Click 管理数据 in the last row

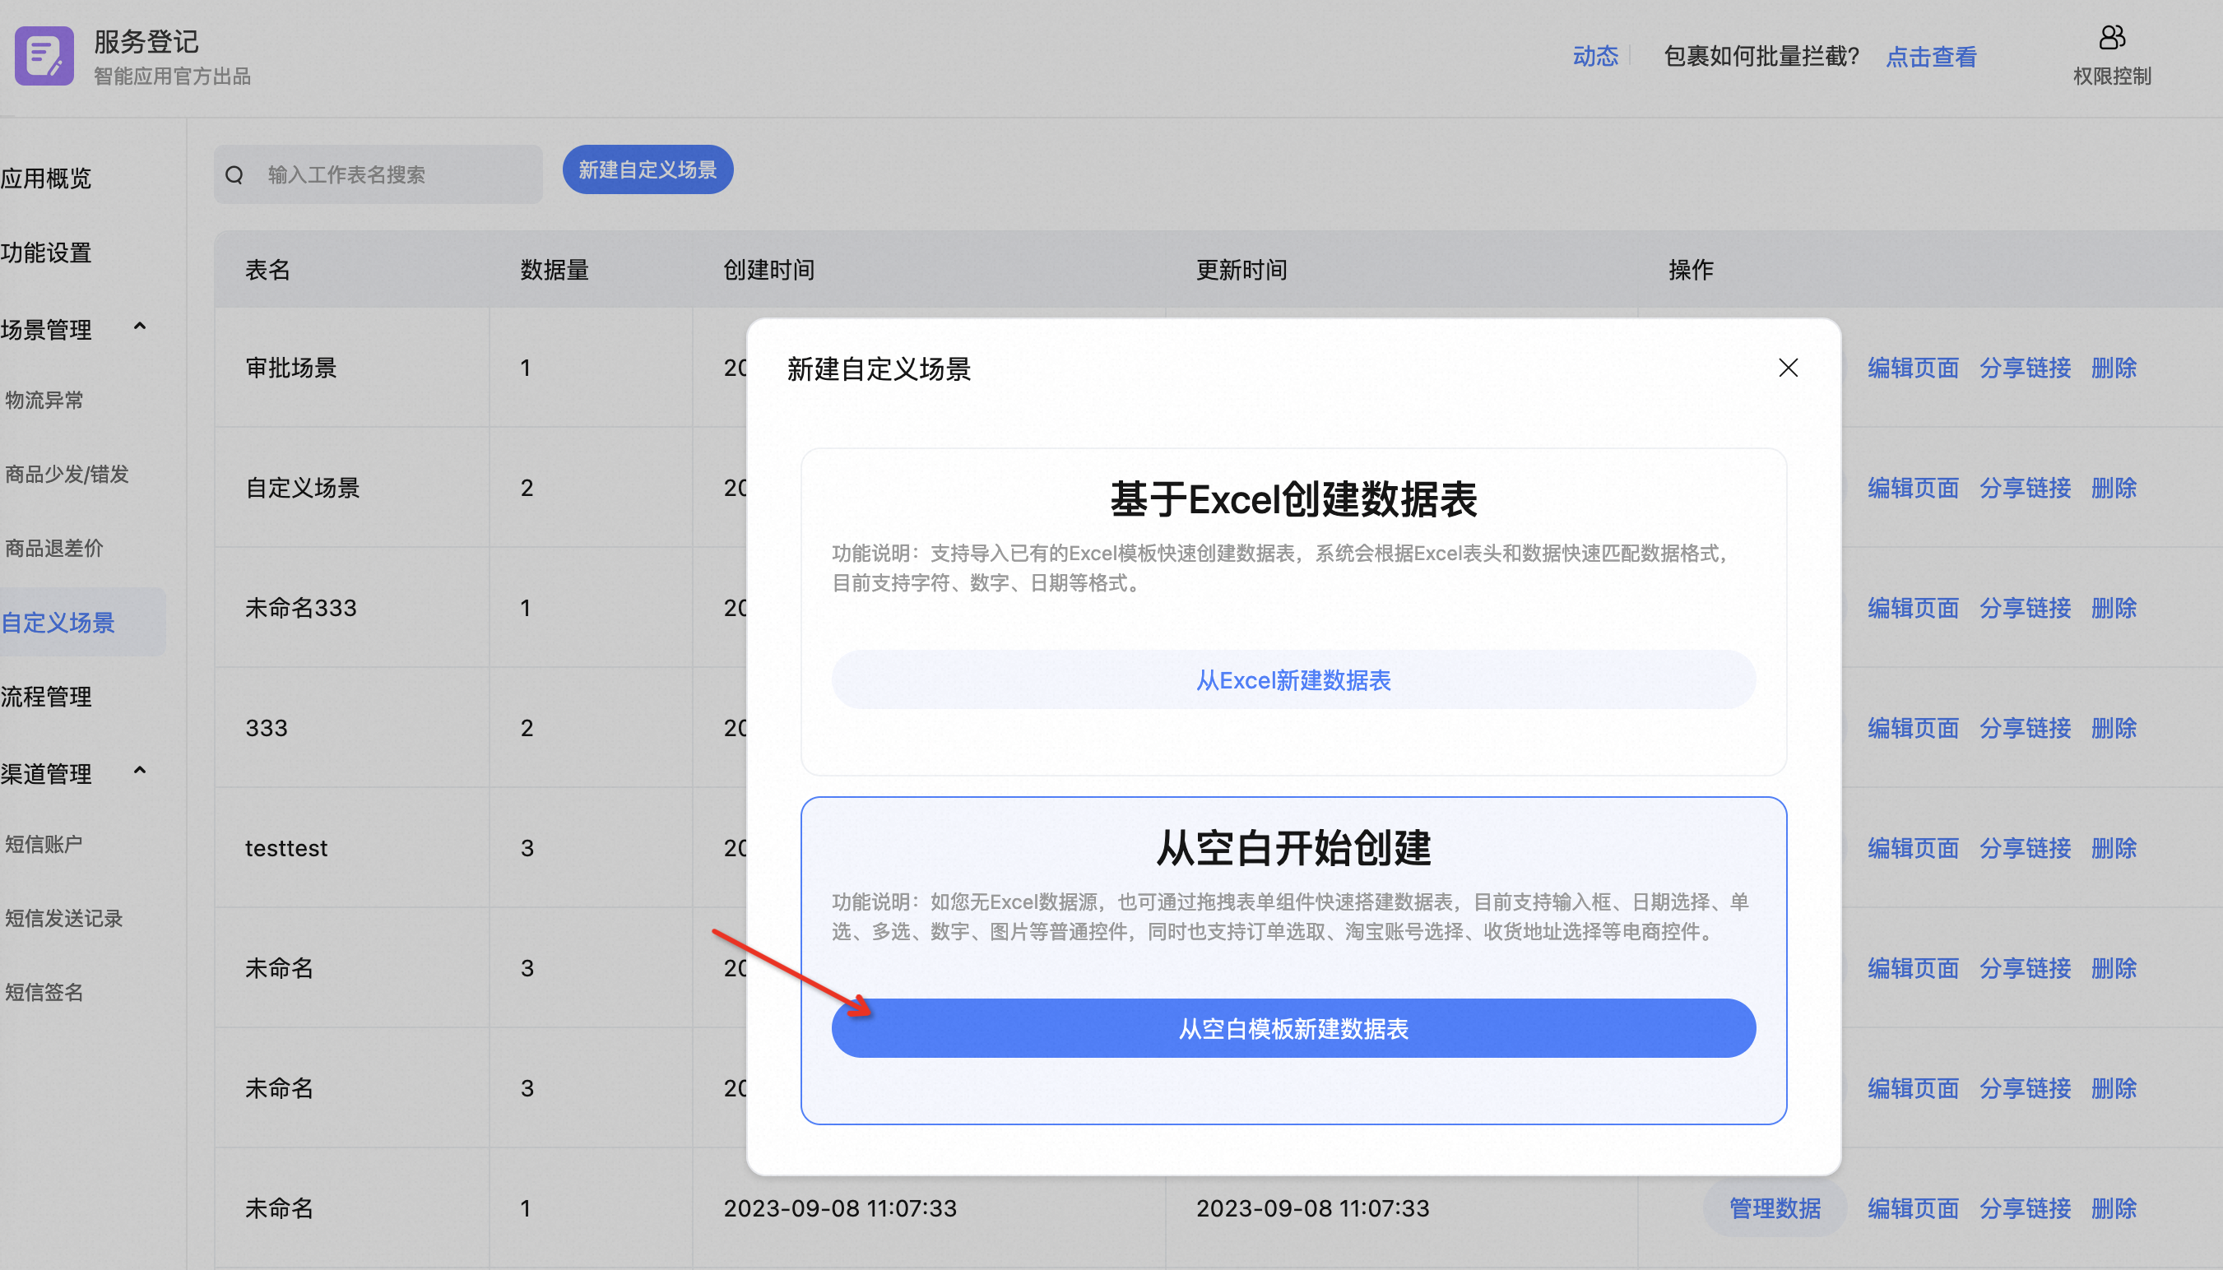pos(1775,1208)
